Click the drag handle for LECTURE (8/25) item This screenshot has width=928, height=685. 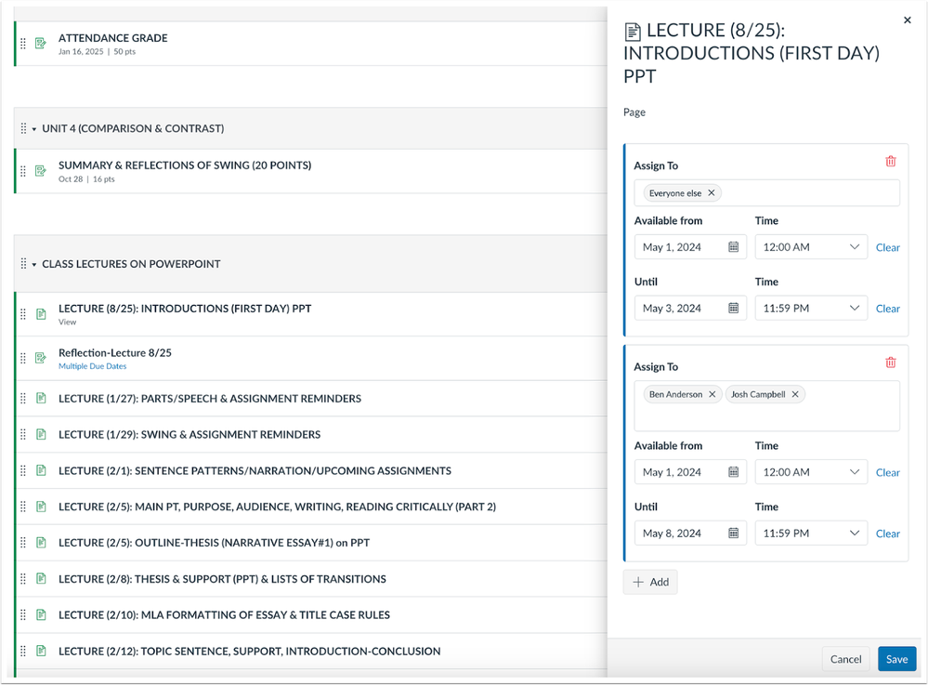click(x=23, y=314)
